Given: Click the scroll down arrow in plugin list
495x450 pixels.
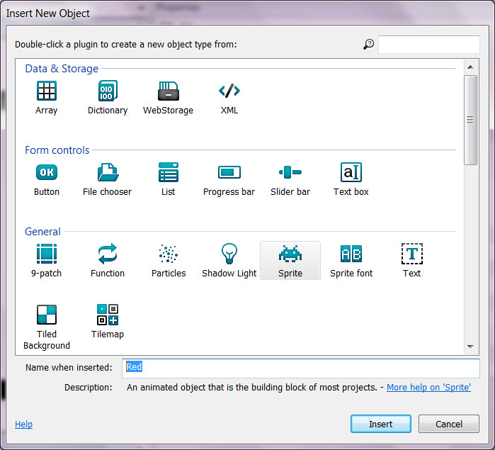Looking at the screenshot, I should pyautogui.click(x=470, y=347).
